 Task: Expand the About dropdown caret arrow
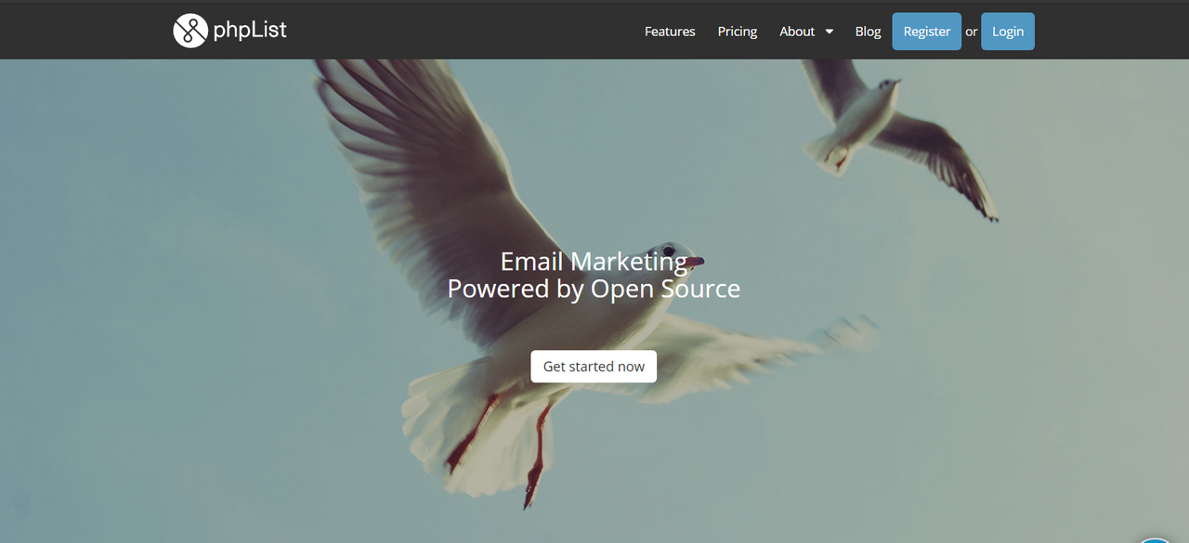point(830,32)
